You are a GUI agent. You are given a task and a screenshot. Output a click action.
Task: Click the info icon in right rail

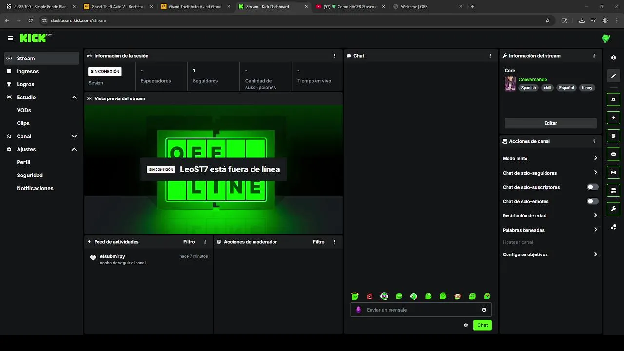click(613, 58)
